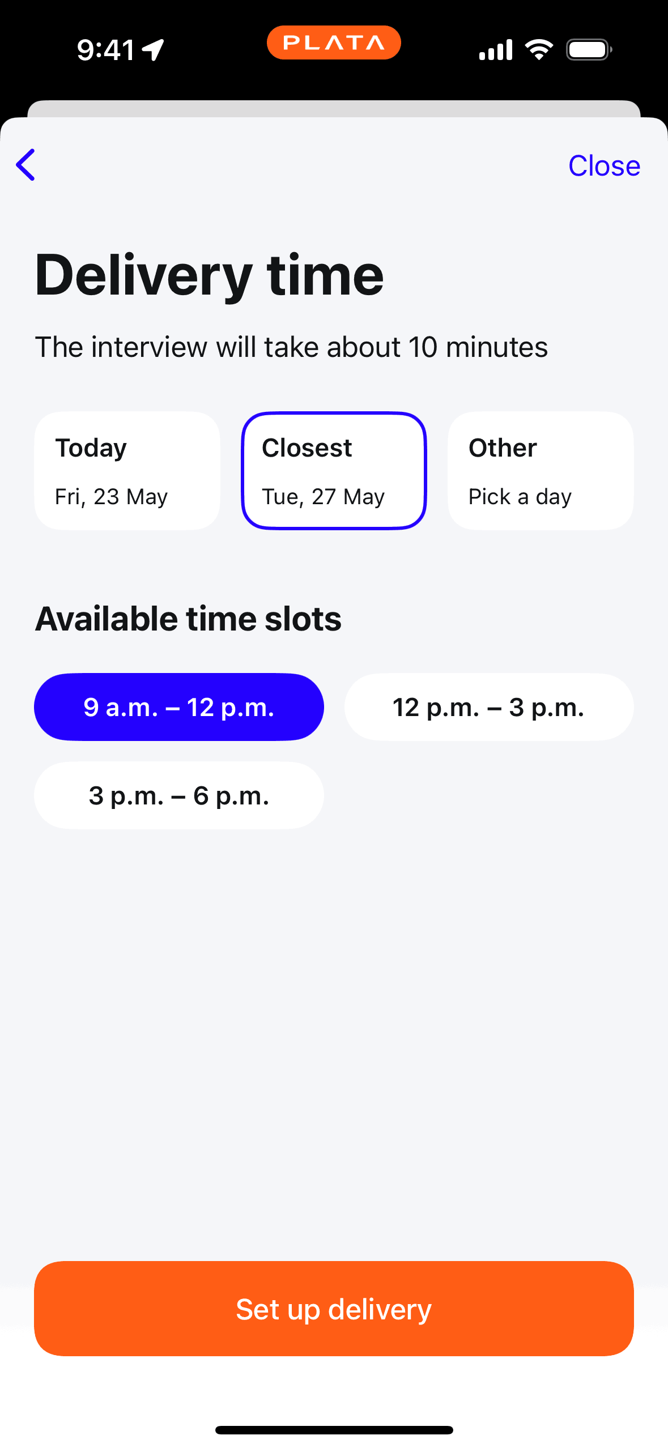This screenshot has width=668, height=1448.
Task: Tap the Available time slots section header
Action: click(188, 617)
